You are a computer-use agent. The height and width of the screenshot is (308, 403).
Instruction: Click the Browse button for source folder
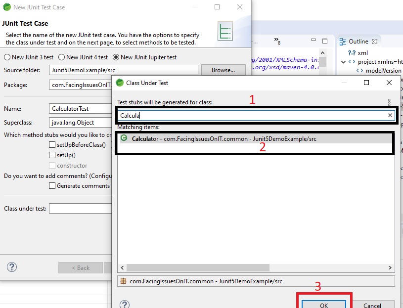click(x=223, y=70)
